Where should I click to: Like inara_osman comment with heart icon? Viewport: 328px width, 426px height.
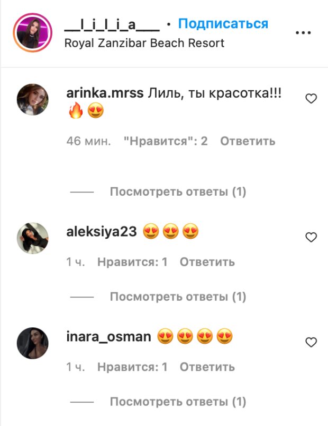[x=311, y=342]
